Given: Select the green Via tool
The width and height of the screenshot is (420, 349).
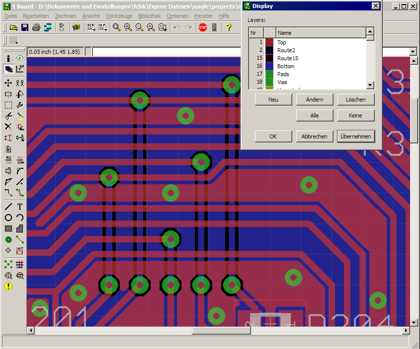Looking at the screenshot, I should click(x=8, y=239).
